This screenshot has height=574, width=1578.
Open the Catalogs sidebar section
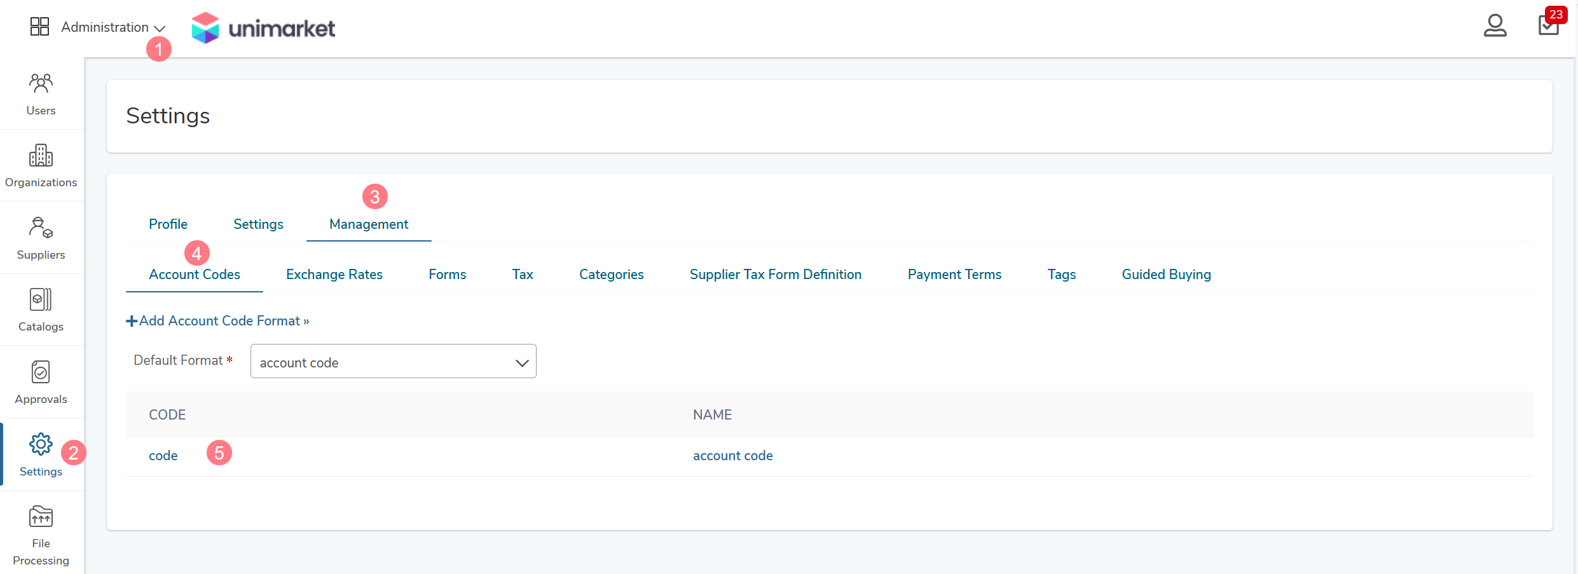click(x=41, y=310)
